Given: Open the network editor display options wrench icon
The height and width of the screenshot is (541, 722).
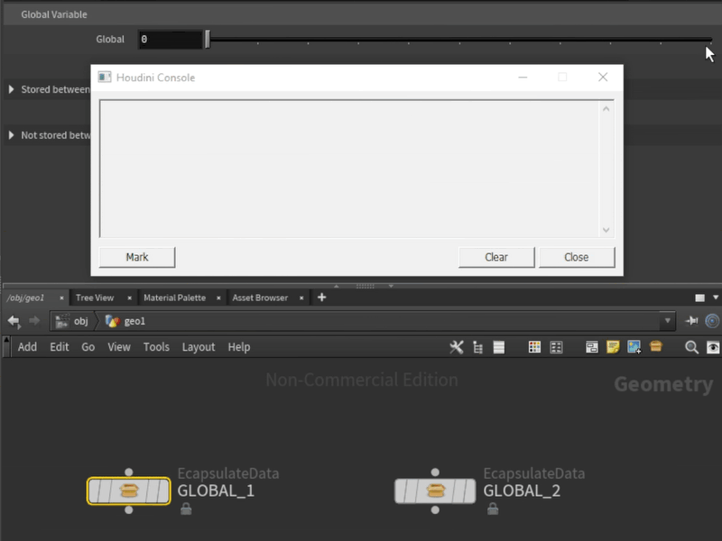Looking at the screenshot, I should 457,347.
